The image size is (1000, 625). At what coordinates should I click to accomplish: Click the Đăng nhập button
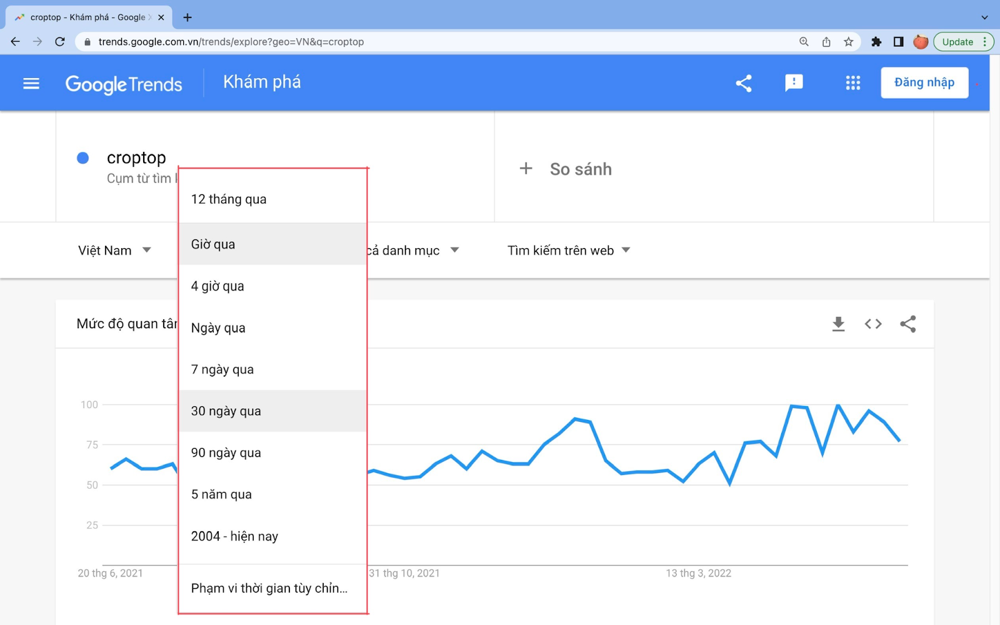pyautogui.click(x=924, y=82)
